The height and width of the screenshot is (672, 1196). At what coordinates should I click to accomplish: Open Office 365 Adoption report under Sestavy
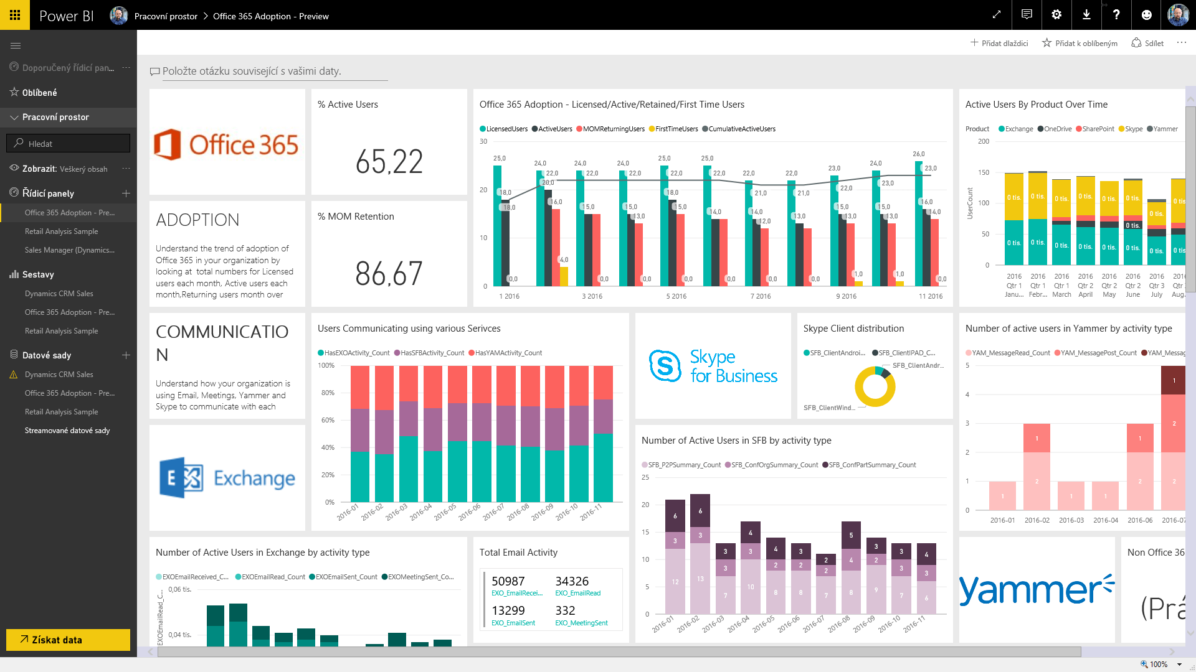click(x=69, y=312)
